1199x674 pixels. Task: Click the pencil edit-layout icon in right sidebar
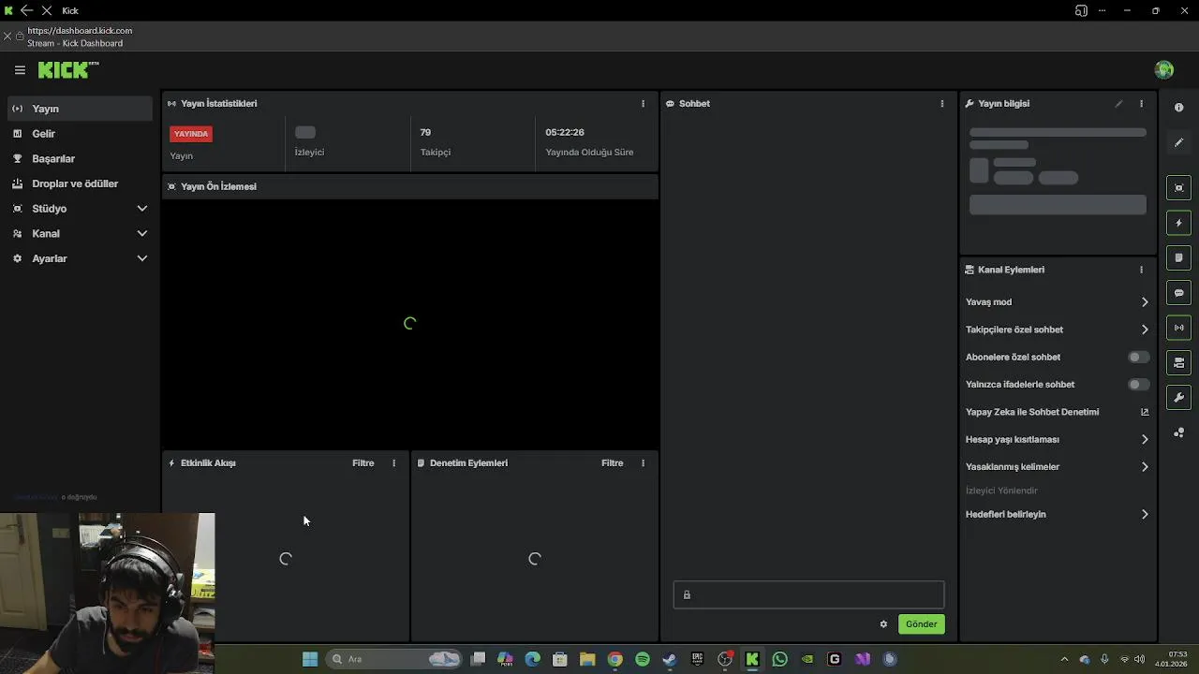(x=1179, y=142)
